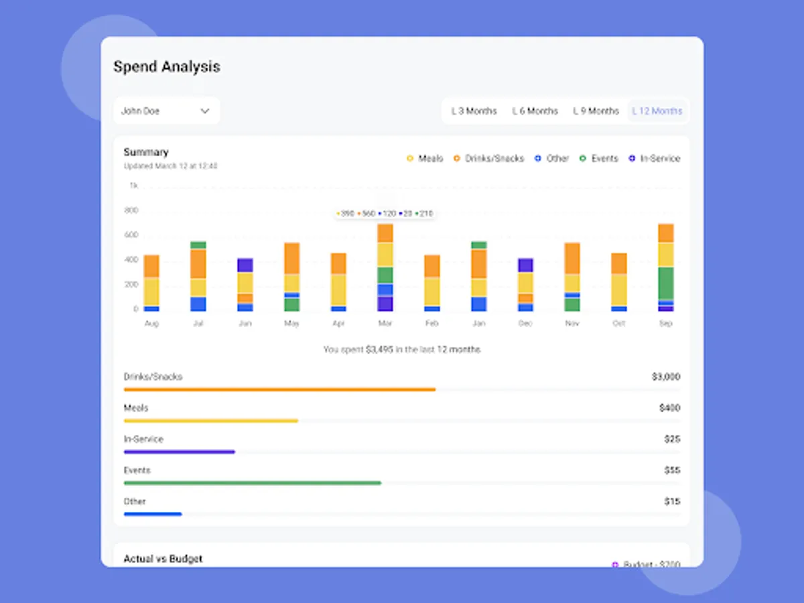Click the chevron arrow beside John Doe
The width and height of the screenshot is (804, 603).
[205, 111]
